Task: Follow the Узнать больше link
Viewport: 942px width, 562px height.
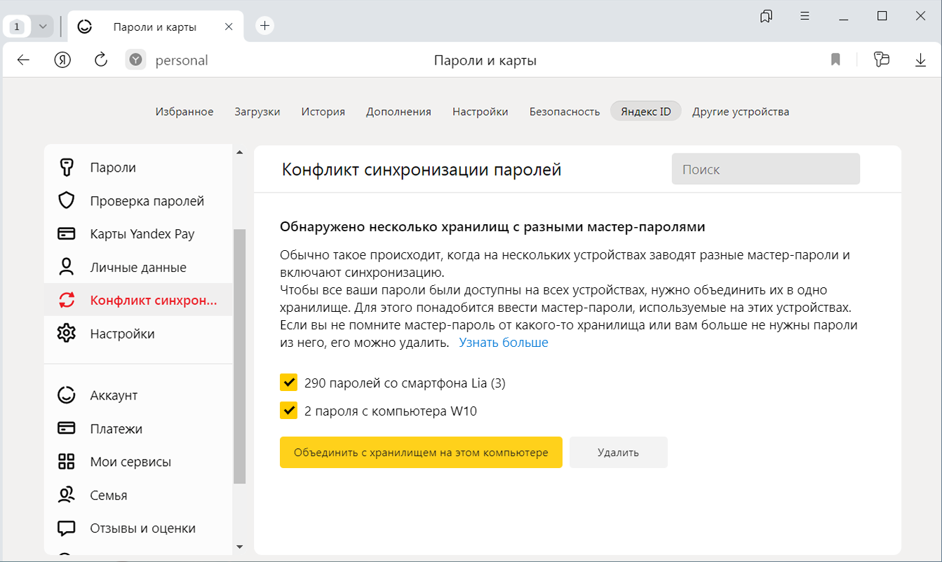Action: click(x=503, y=343)
